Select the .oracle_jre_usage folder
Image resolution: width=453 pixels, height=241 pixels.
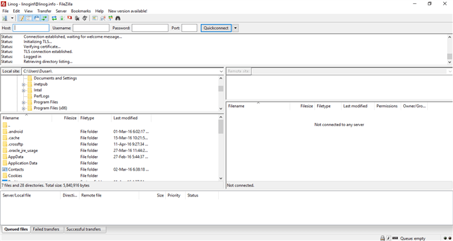[23, 151]
